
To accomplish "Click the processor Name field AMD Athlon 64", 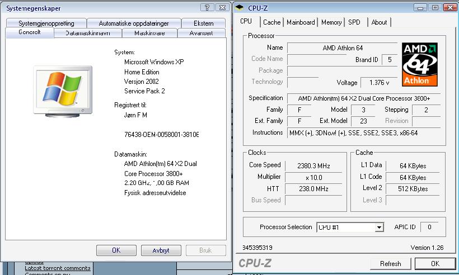I will (x=343, y=48).
